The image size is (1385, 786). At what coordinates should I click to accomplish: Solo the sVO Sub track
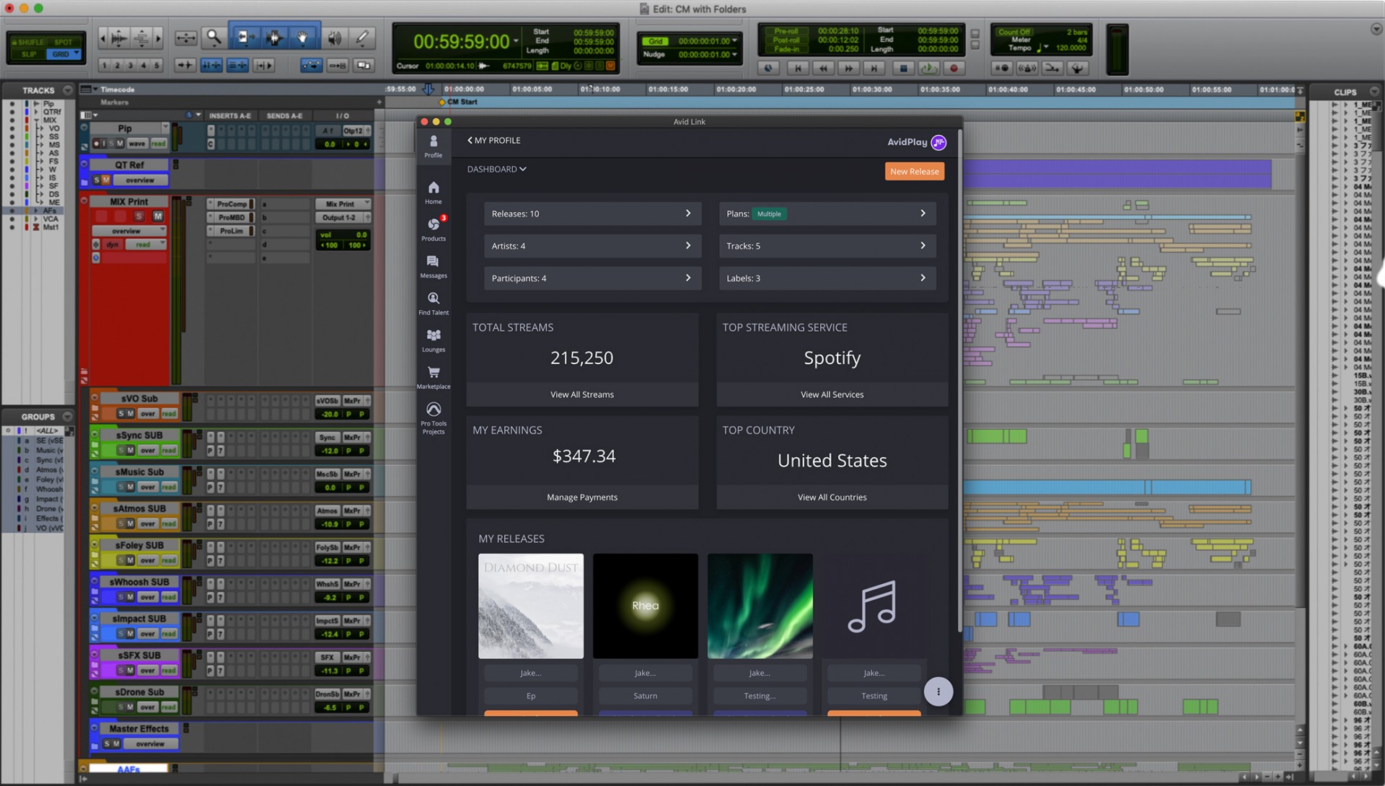pyautogui.click(x=121, y=414)
